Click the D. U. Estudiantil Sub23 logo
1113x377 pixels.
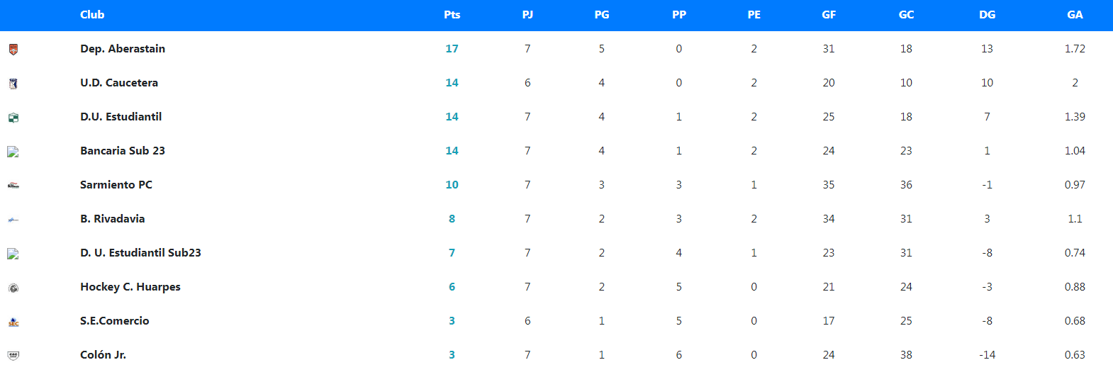13,254
